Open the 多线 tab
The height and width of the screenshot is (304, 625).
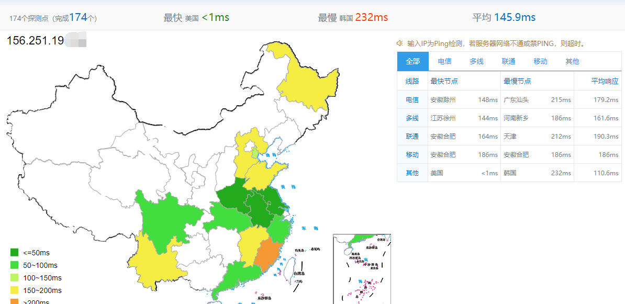(476, 61)
